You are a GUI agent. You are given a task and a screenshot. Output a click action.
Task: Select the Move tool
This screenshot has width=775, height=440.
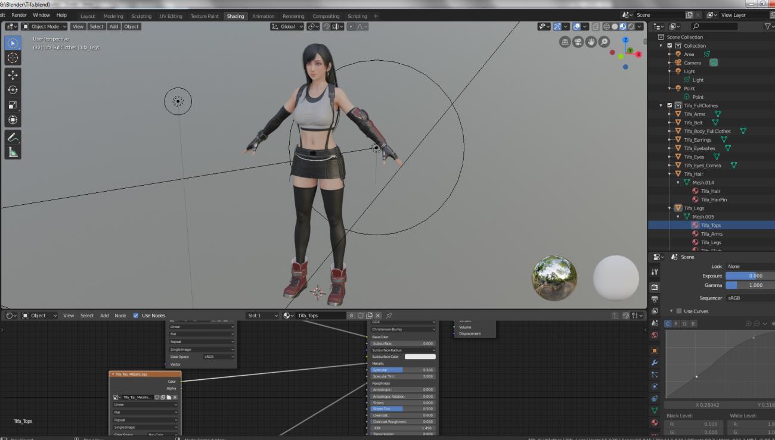13,75
